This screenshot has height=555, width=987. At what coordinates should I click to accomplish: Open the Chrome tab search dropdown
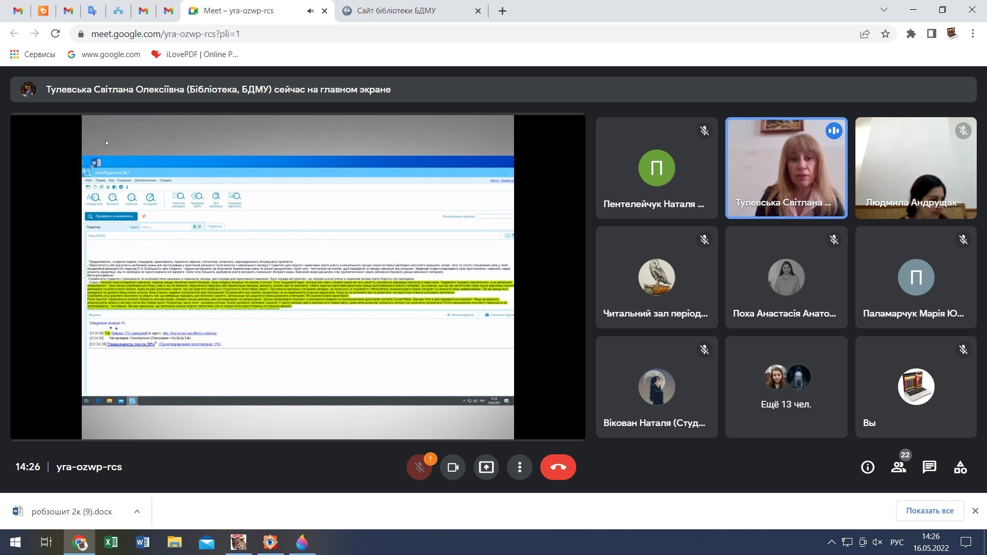tap(884, 10)
